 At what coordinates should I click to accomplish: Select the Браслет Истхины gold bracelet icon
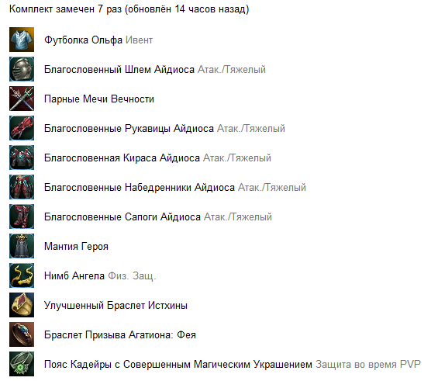(22, 305)
